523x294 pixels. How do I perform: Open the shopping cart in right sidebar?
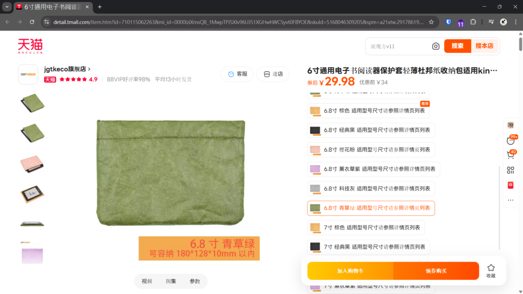tap(510, 154)
